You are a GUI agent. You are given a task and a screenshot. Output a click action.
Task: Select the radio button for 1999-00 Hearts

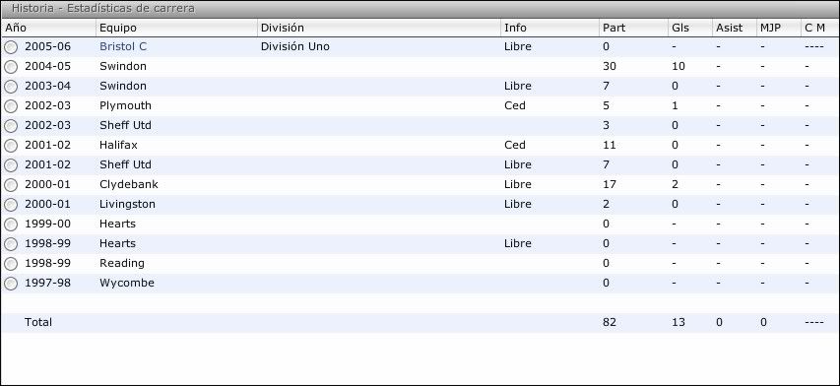(x=11, y=225)
